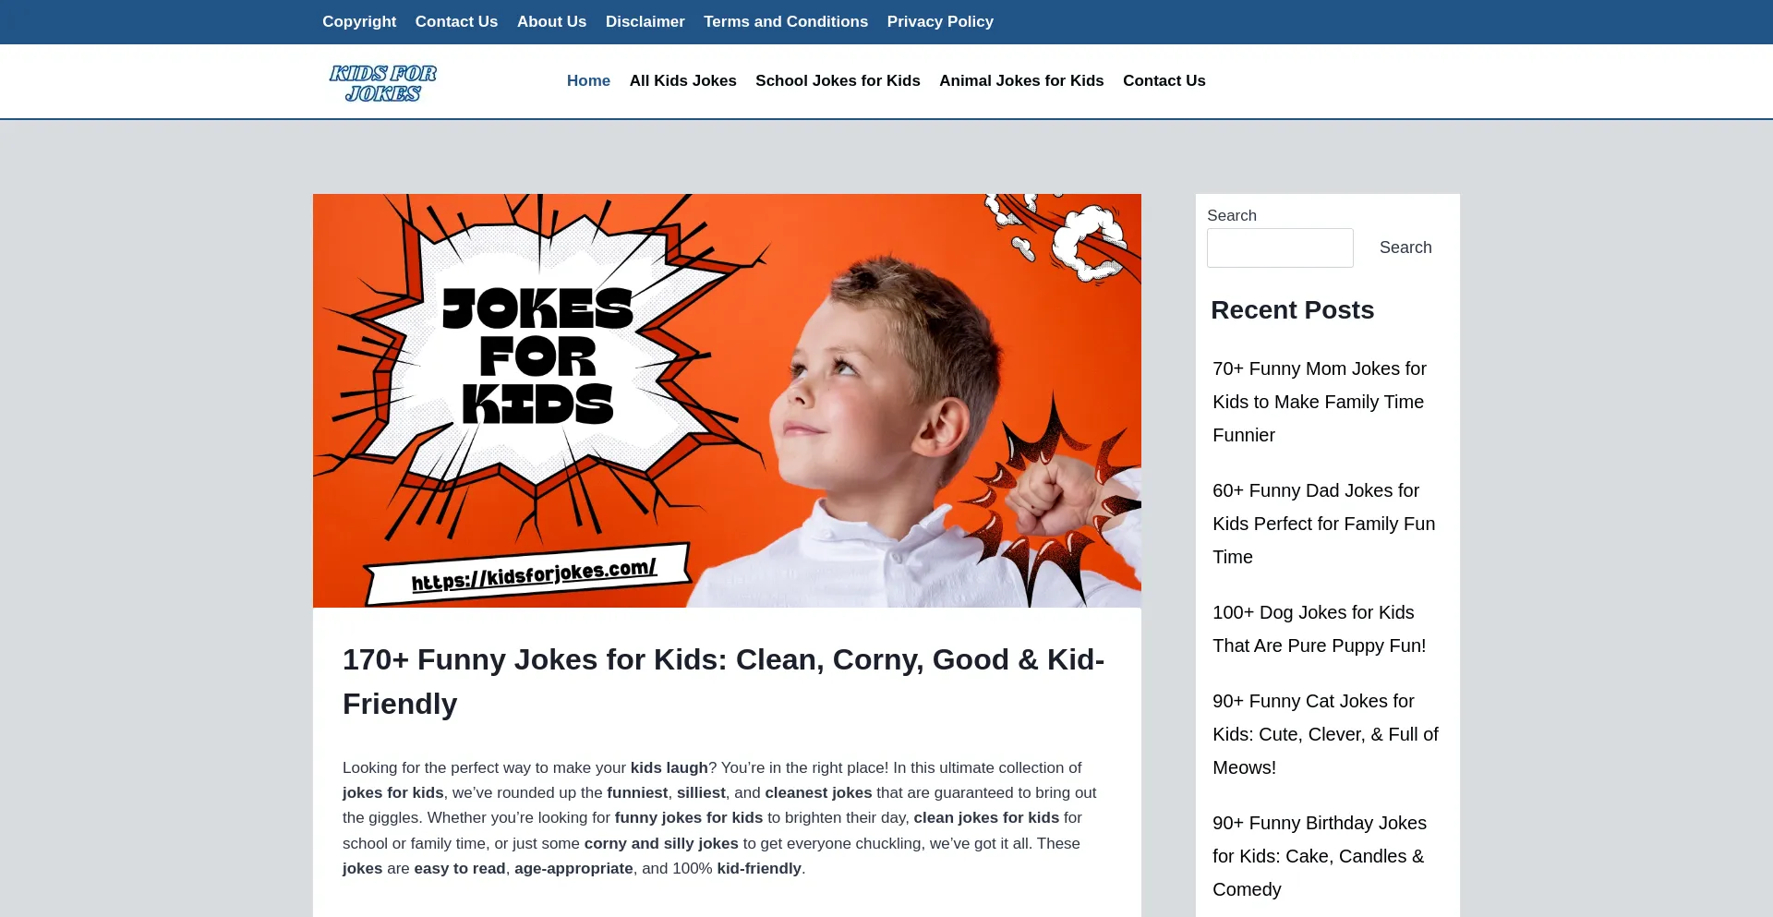The image size is (1773, 917).
Task: Open All Kids Jokes menu item
Action: coord(682,80)
